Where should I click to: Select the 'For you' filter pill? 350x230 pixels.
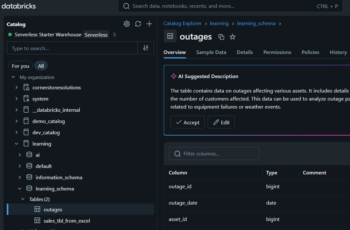20,66
